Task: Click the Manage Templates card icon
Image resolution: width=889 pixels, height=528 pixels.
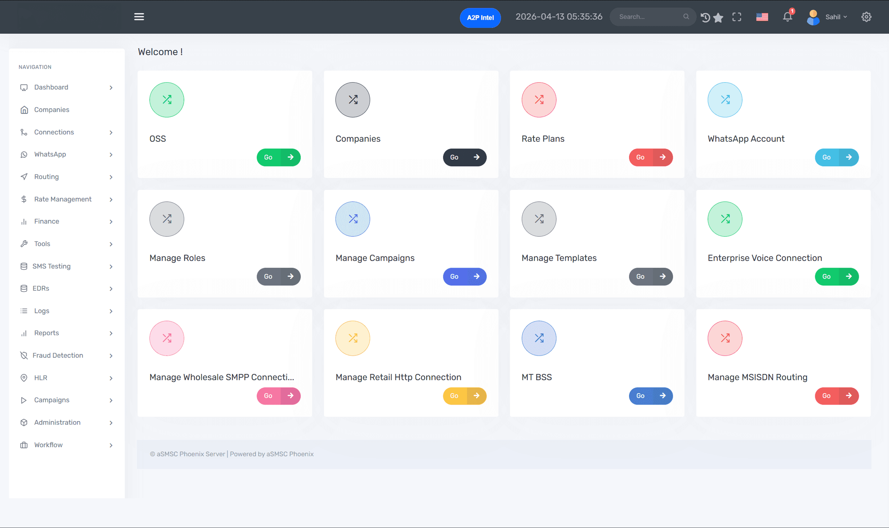Action: 539,219
